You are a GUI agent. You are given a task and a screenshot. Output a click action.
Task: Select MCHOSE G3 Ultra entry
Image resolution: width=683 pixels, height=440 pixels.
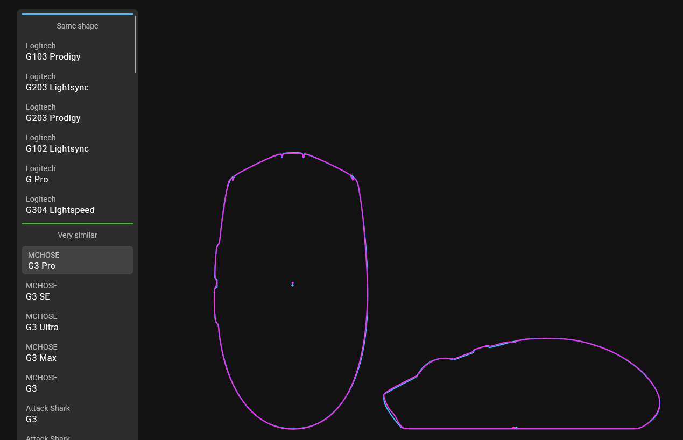tap(78, 322)
